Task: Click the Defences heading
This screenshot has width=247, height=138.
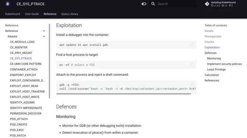Action: pyautogui.click(x=66, y=107)
